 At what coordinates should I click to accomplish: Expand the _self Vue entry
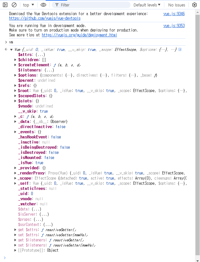pyautogui.click(x=15, y=183)
